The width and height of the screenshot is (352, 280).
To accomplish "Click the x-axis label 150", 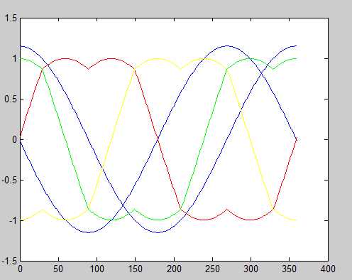I will point(136,269).
